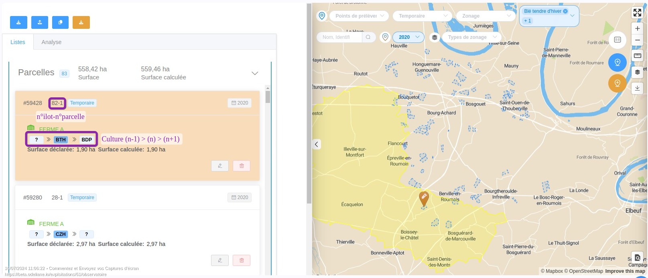648x278 pixels.
Task: Click the Improve this map link
Action: [x=625, y=271]
